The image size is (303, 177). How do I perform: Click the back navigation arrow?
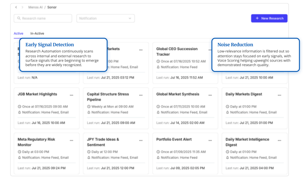tap(16, 7)
